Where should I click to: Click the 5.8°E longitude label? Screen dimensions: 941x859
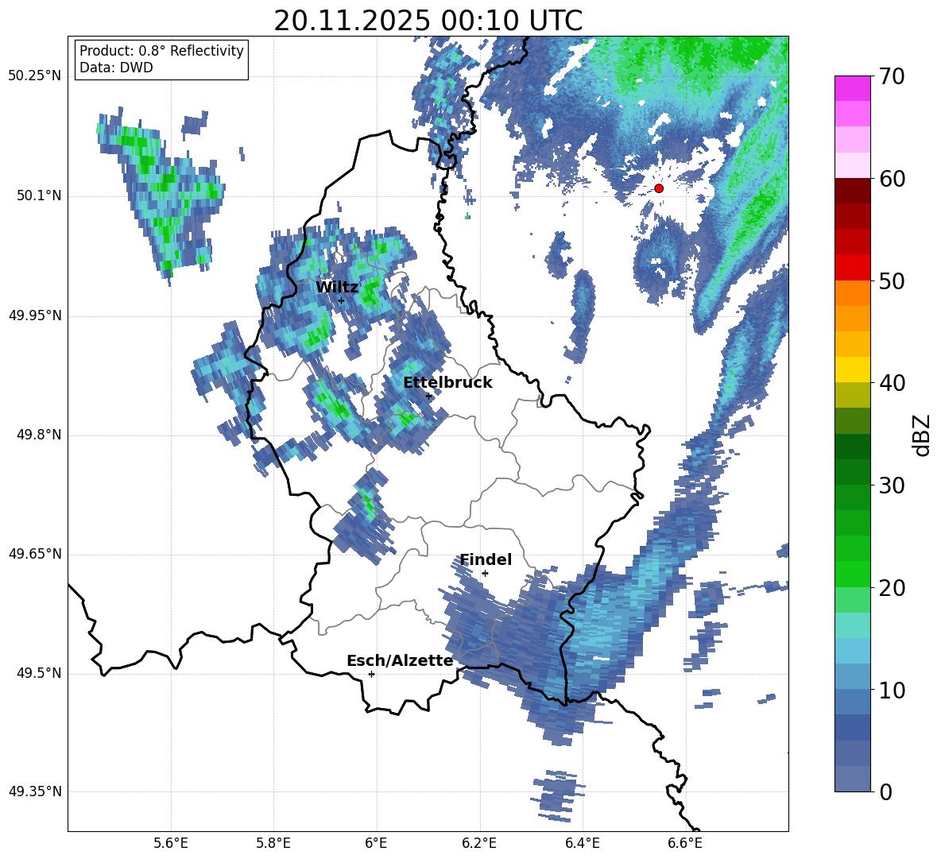[x=273, y=843]
